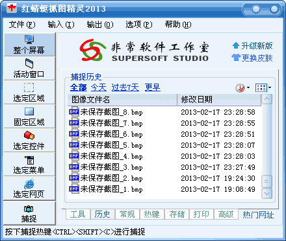
Task: Open the 输入(I) menu
Action: pos(61,25)
